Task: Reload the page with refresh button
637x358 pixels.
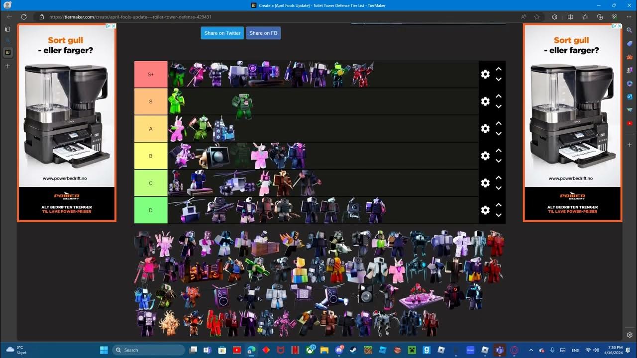Action: [23, 17]
